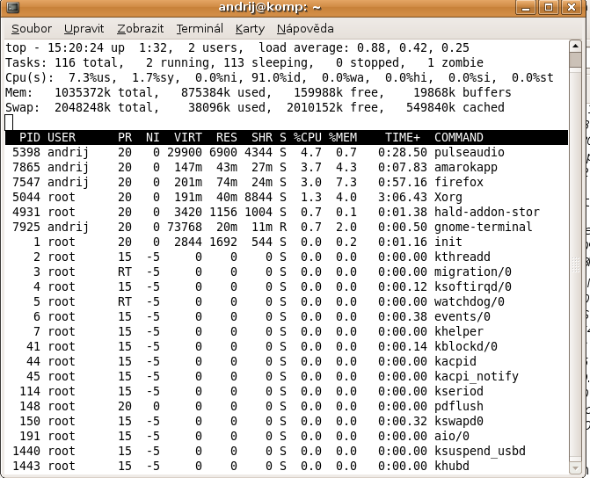Click the pulseaudio command text

click(x=470, y=152)
